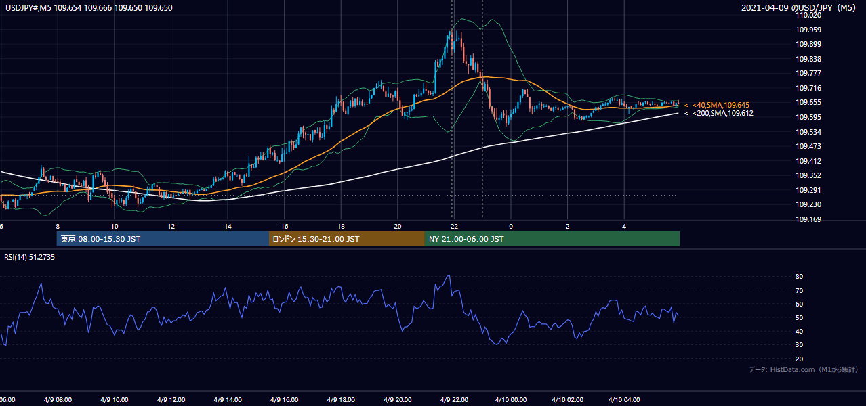866x406 pixels.
Task: Click hour label 0 under price chart
Action: pos(511,226)
